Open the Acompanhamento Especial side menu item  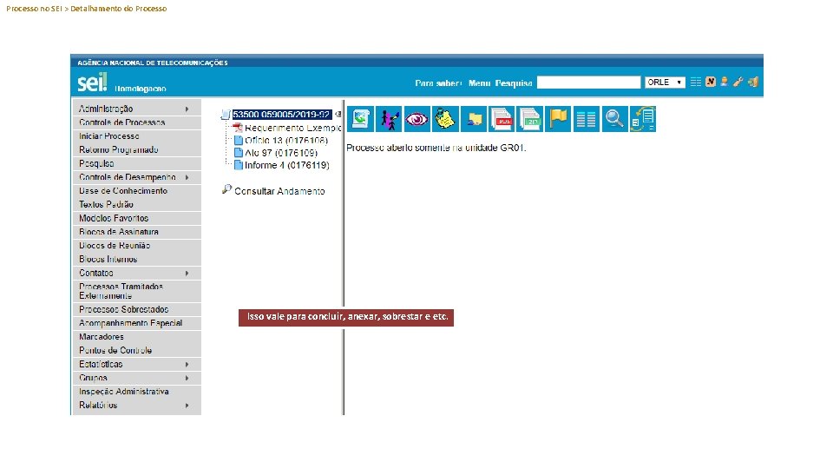pyautogui.click(x=136, y=323)
